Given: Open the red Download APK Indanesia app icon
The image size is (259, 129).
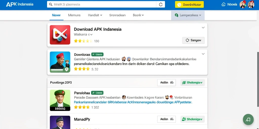Looking at the screenshot, I should click(x=60, y=35).
